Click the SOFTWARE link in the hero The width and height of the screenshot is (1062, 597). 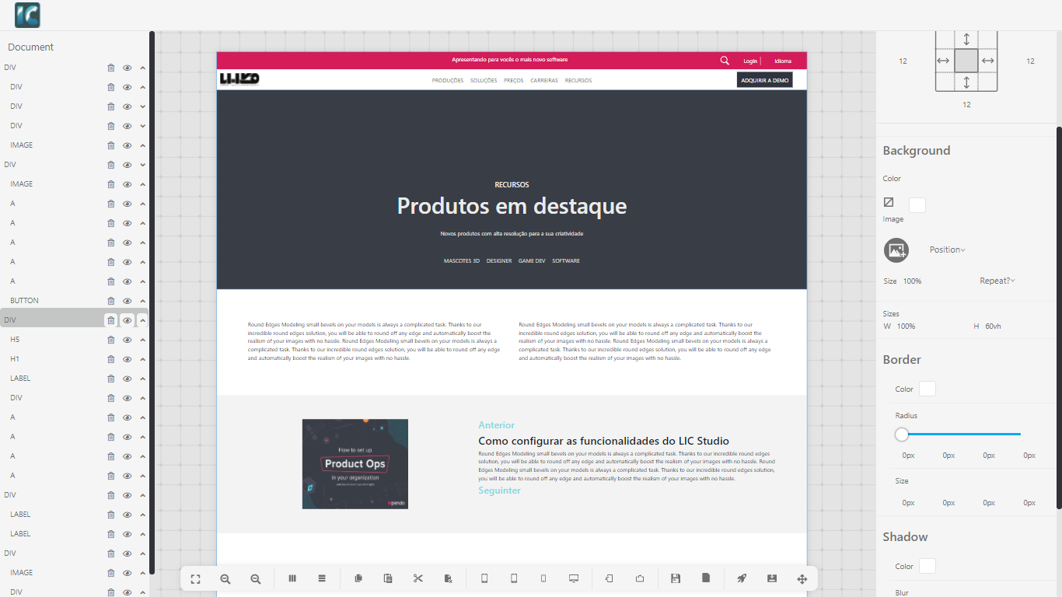(566, 261)
